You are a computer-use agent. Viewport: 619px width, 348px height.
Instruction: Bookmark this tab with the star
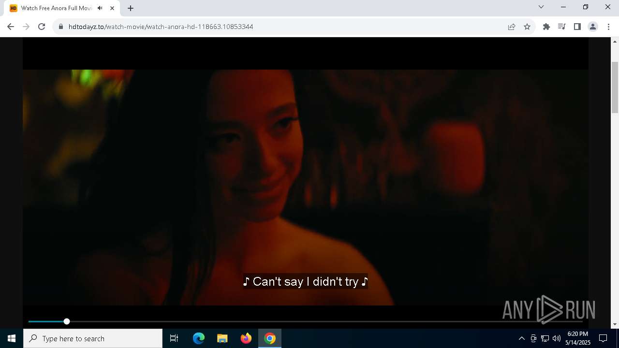527,27
